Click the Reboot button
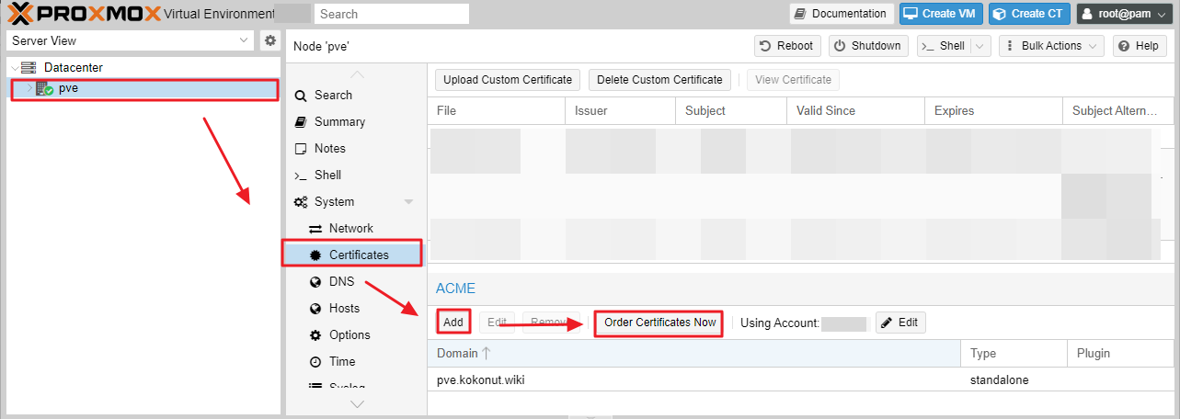This screenshot has width=1180, height=419. coord(786,46)
